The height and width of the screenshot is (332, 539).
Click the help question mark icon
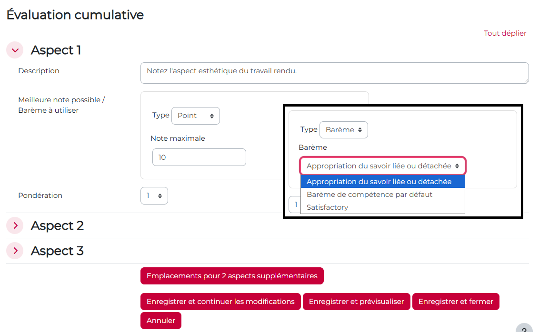click(524, 329)
